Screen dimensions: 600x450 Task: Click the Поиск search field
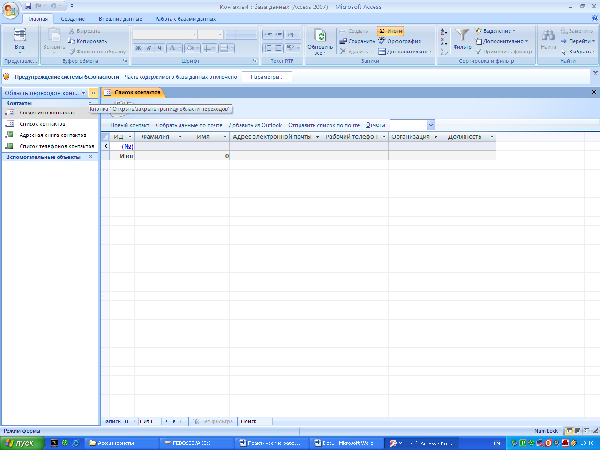pyautogui.click(x=255, y=421)
